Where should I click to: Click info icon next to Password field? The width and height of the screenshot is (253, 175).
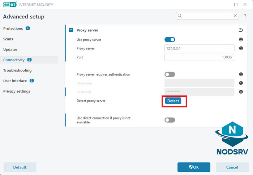[x=241, y=92]
